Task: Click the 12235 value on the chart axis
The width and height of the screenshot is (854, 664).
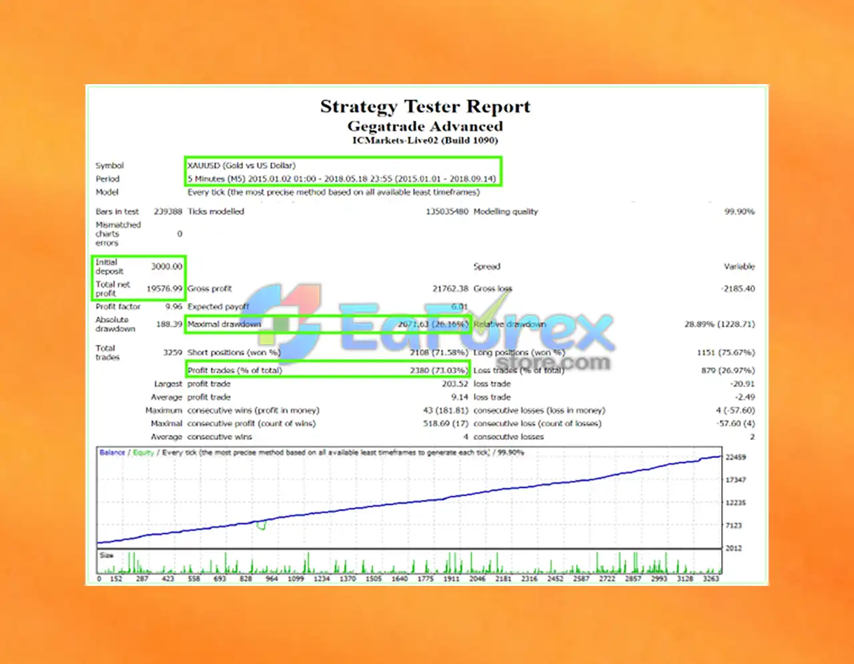Action: click(x=736, y=503)
